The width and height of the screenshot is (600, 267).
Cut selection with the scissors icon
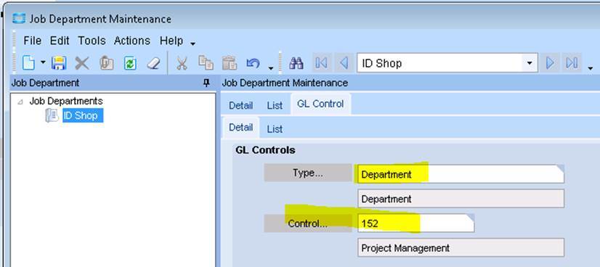coord(182,63)
